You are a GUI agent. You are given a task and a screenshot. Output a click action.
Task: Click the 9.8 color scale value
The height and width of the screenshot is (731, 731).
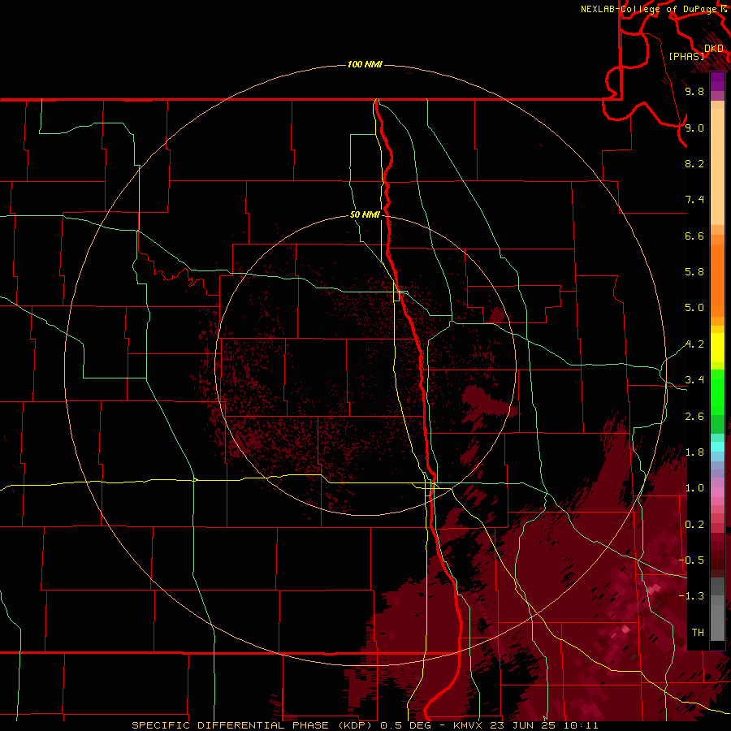[694, 91]
